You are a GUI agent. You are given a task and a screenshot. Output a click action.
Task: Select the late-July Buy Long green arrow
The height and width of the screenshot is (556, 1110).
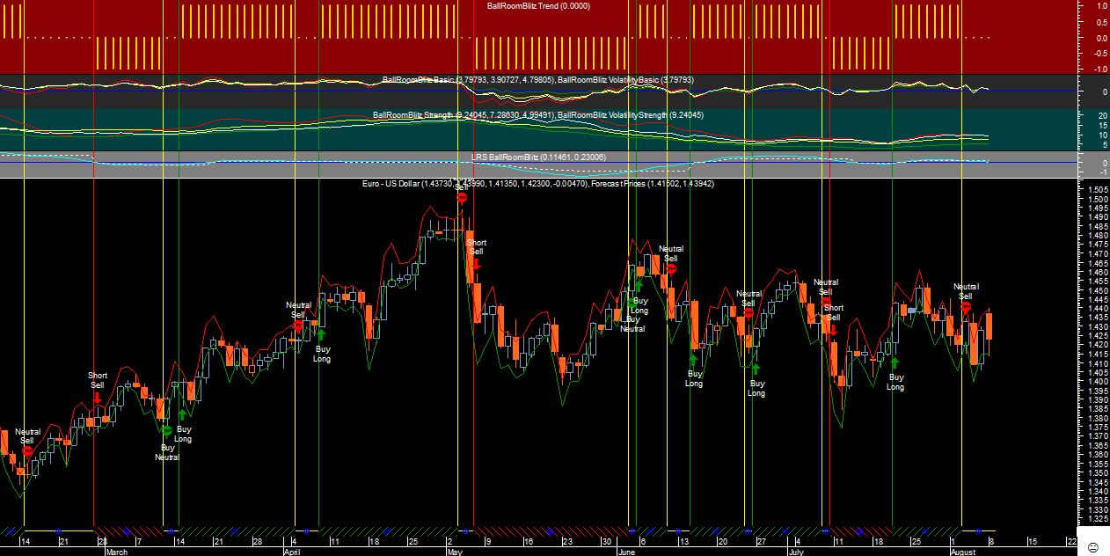(895, 362)
